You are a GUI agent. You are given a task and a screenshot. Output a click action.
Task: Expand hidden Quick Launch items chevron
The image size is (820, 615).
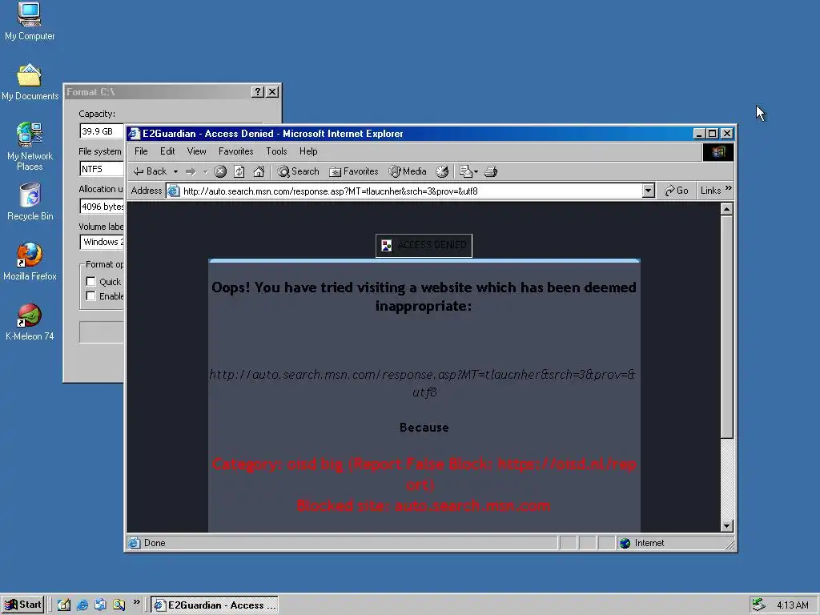[136, 602]
